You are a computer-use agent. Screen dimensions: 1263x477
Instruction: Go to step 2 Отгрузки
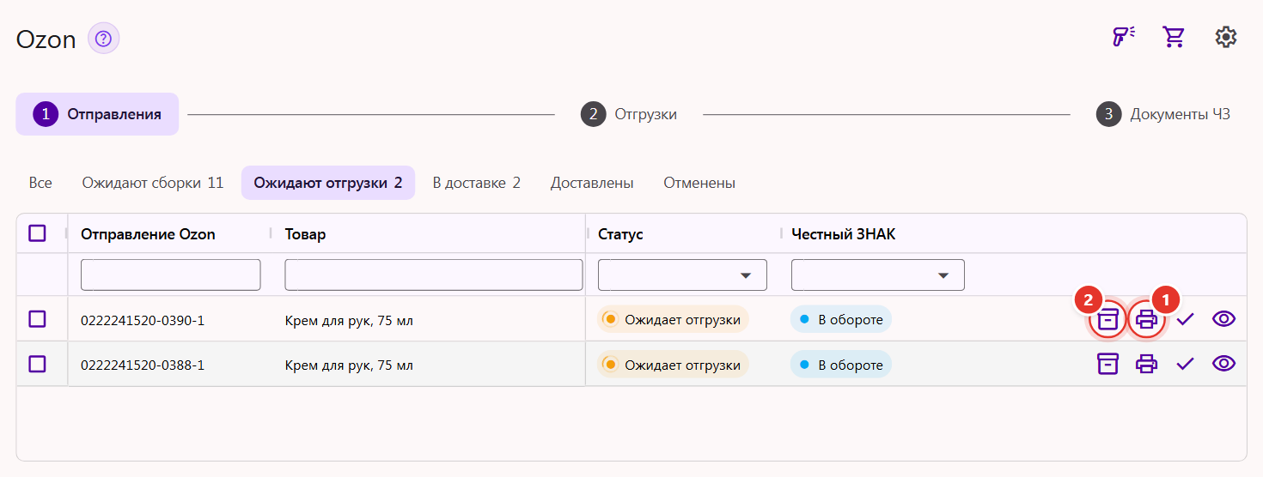[629, 114]
